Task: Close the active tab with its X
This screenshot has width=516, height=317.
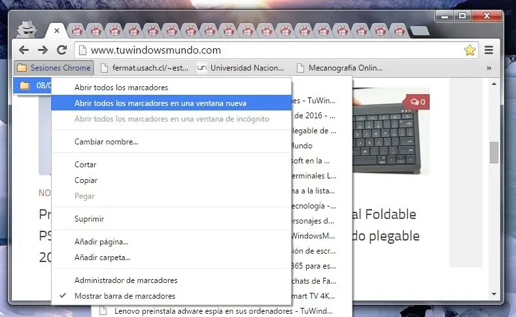Action: click(x=57, y=31)
